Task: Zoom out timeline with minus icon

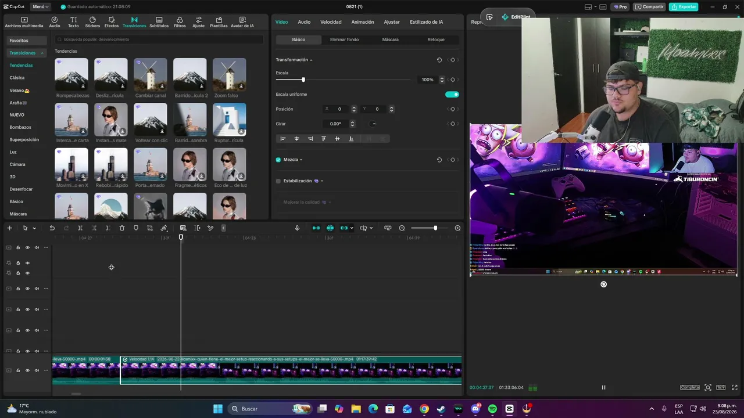Action: tap(402, 228)
